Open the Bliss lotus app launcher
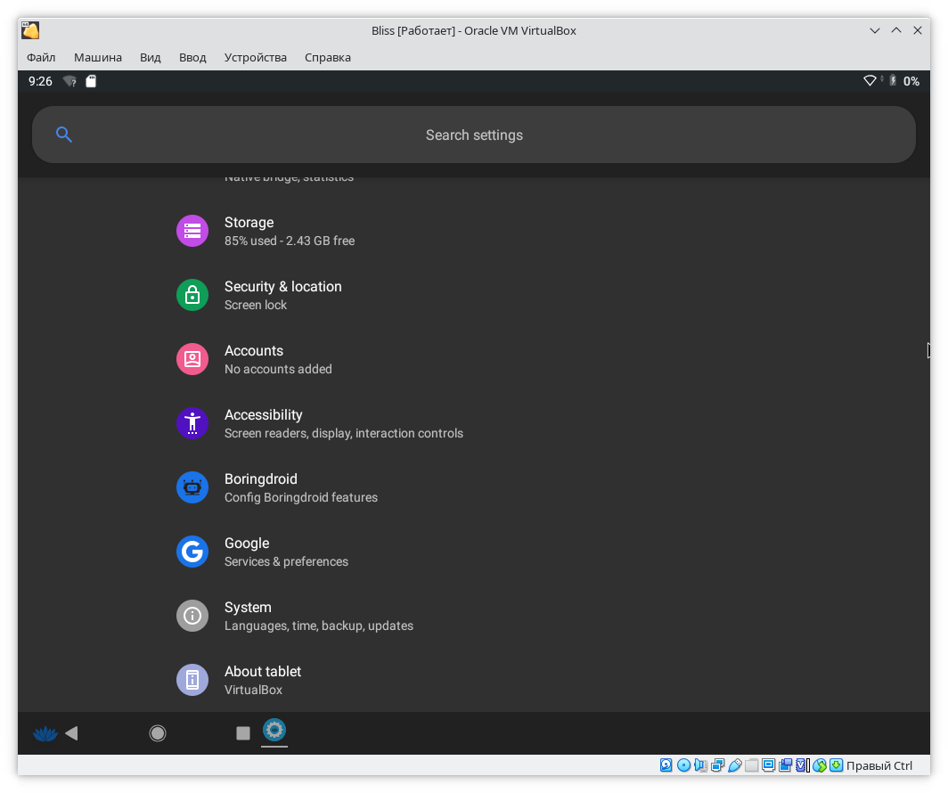This screenshot has height=793, width=948. [x=44, y=733]
